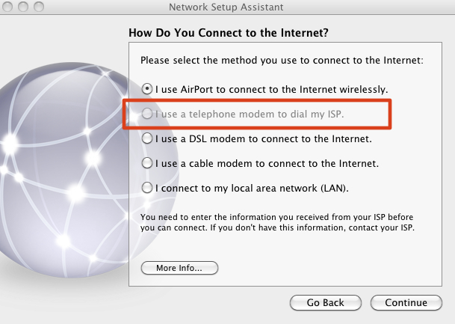Open the More Info... button
This screenshot has width=455, height=324.
(x=179, y=268)
